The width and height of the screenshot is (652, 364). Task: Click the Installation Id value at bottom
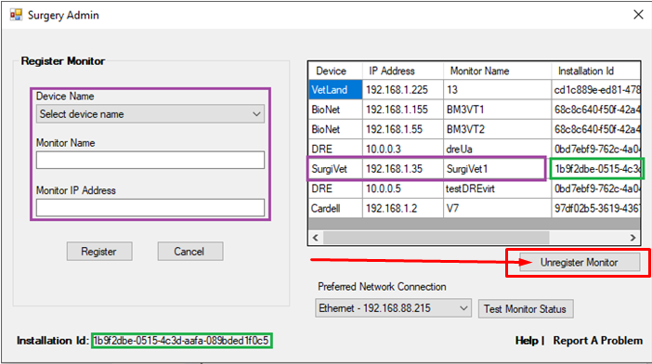(181, 341)
